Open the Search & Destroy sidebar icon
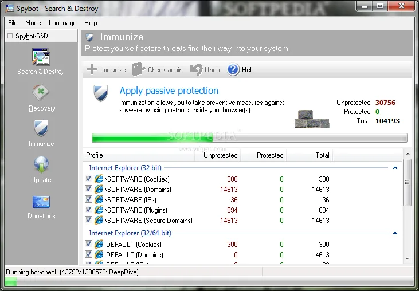 click(41, 57)
